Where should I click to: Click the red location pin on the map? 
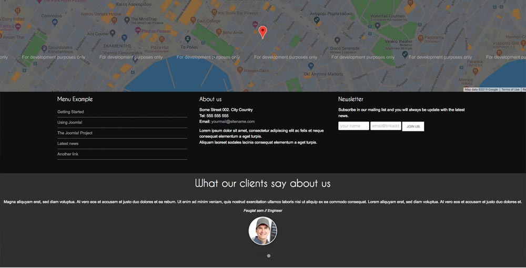(263, 32)
